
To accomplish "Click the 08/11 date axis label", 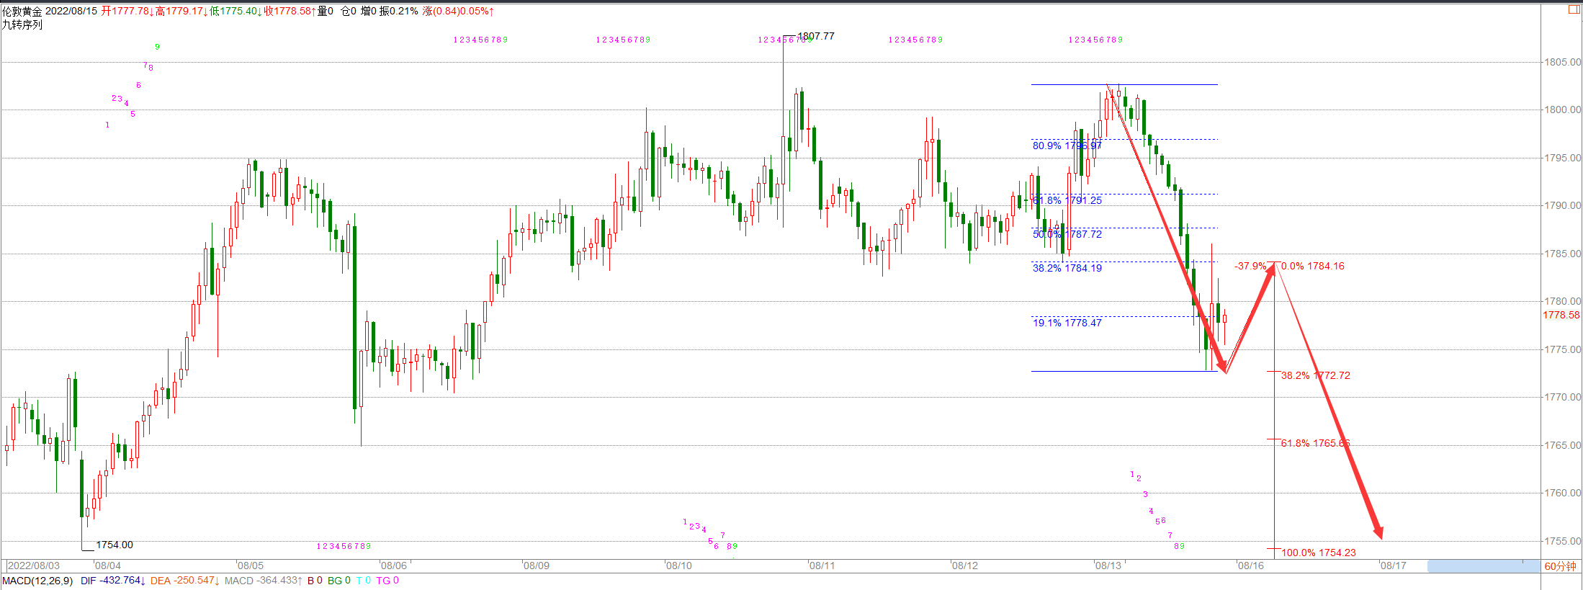I will click(822, 566).
